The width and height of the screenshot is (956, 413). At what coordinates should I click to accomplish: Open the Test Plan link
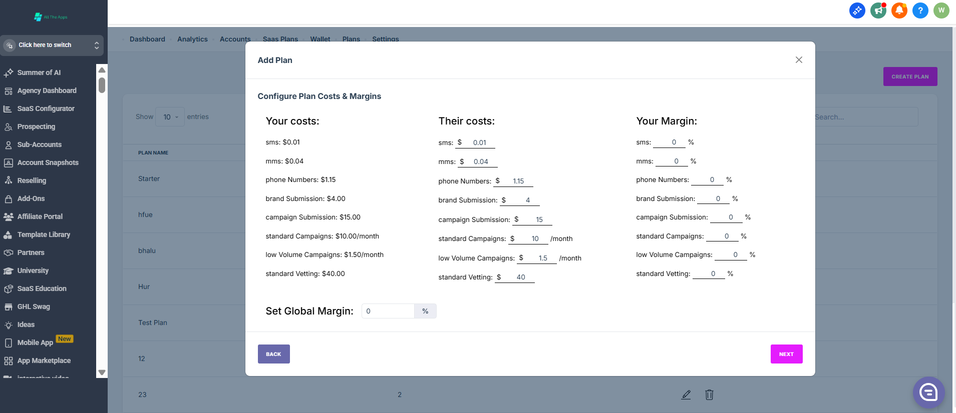tap(153, 322)
